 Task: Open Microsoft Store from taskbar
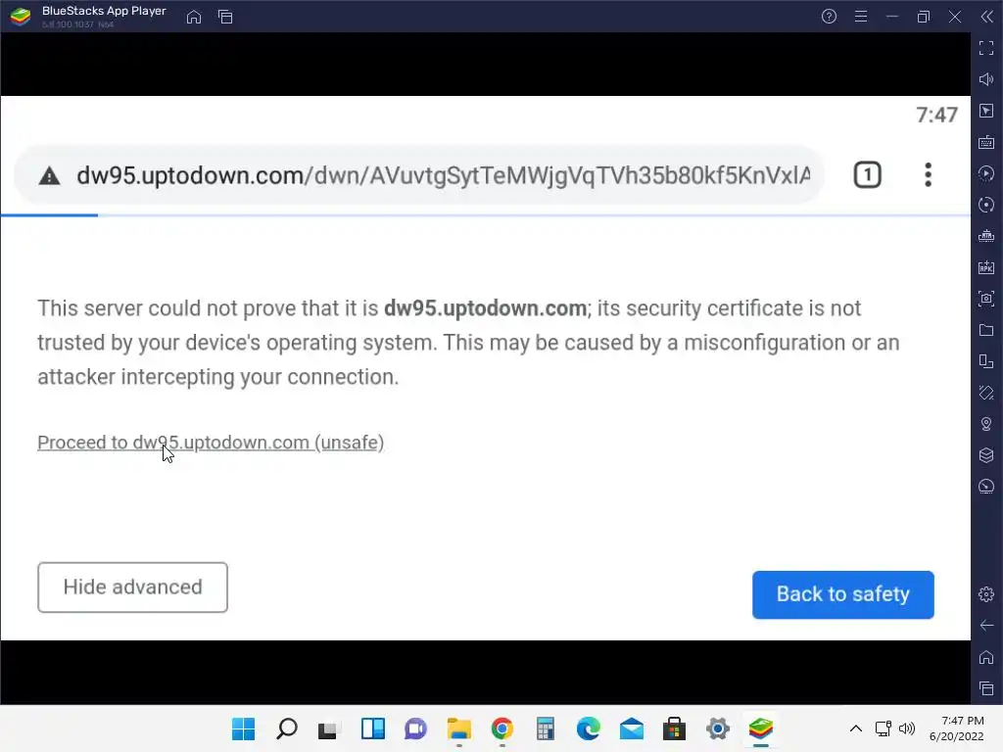click(674, 728)
